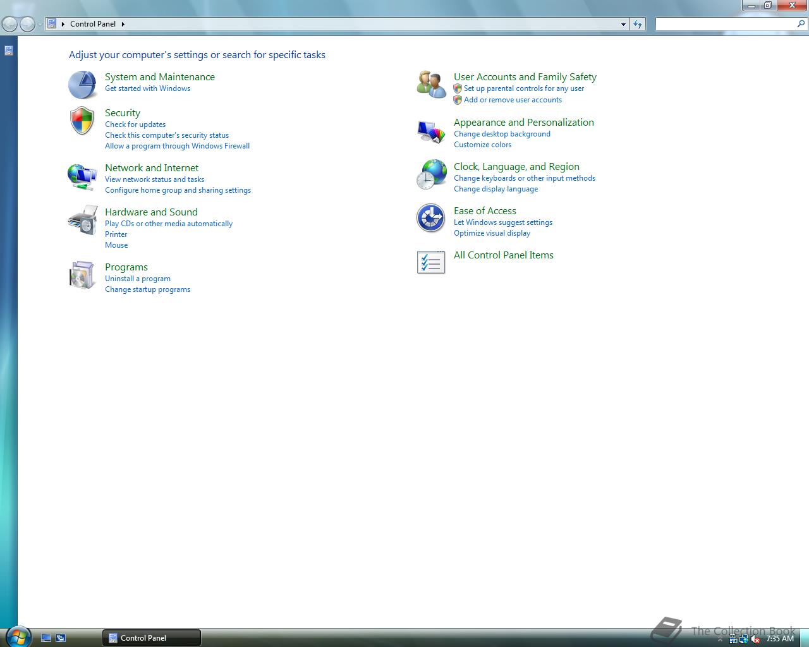Click the muted volume tray icon
809x647 pixels.
(x=755, y=639)
